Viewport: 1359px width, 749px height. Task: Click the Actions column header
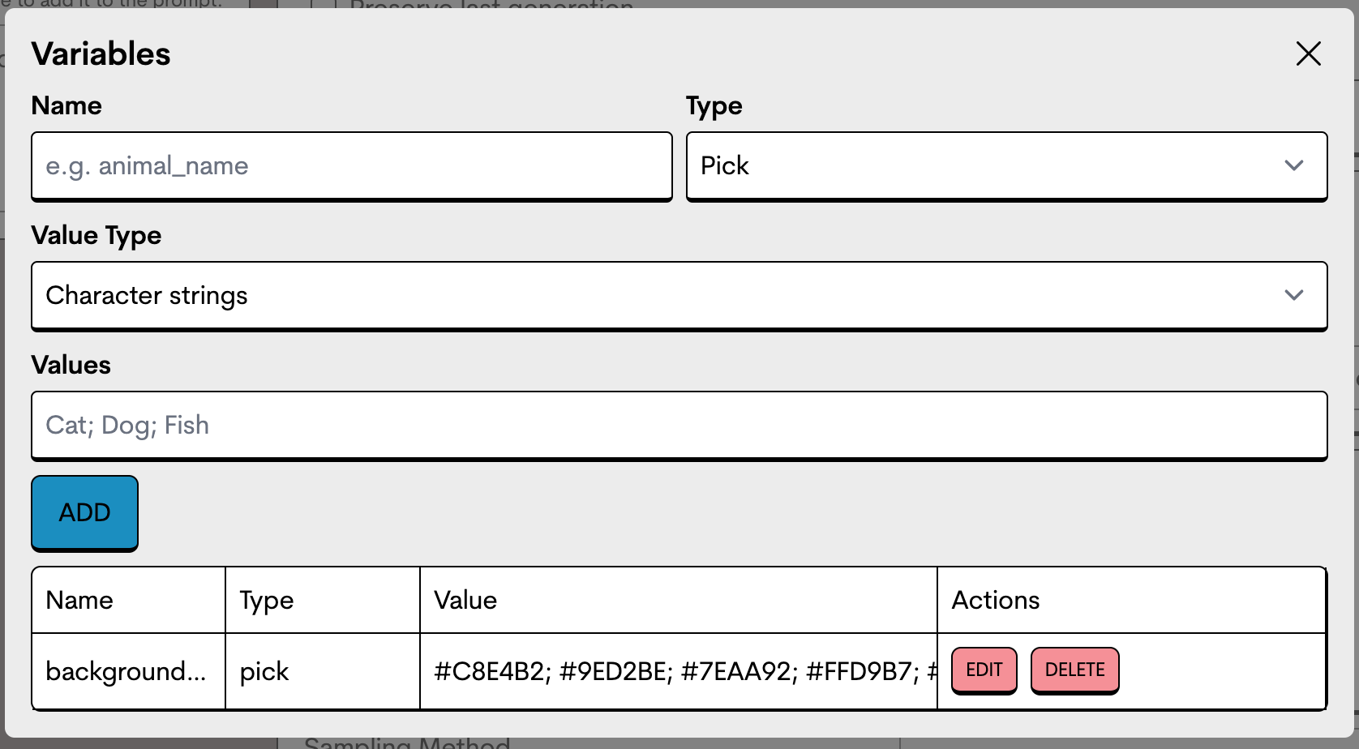pyautogui.click(x=1131, y=600)
